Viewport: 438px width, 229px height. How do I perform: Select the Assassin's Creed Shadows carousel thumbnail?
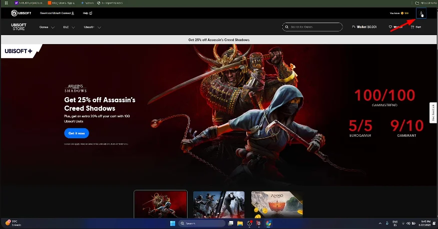tap(161, 204)
